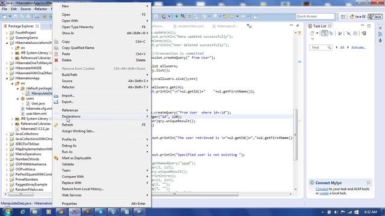The image size is (385, 216).
Task: Click the green Run toolbar icon
Action: coord(176,16)
